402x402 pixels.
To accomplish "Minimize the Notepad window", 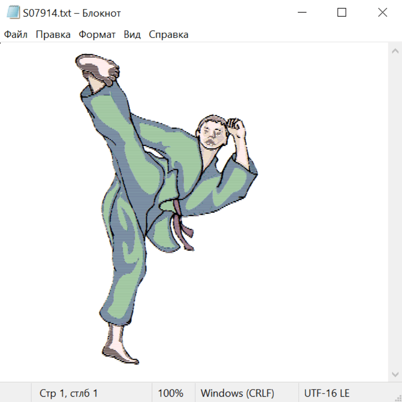I will 301,13.
